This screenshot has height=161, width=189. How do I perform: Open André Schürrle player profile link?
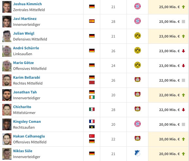click(x=26, y=48)
